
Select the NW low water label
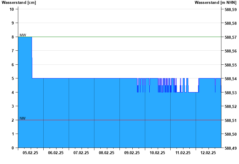click(x=23, y=118)
